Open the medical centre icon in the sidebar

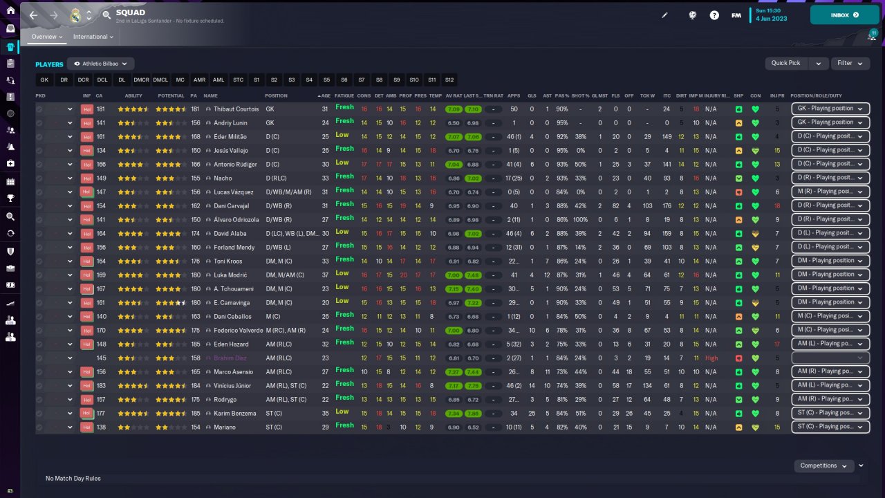tap(10, 164)
